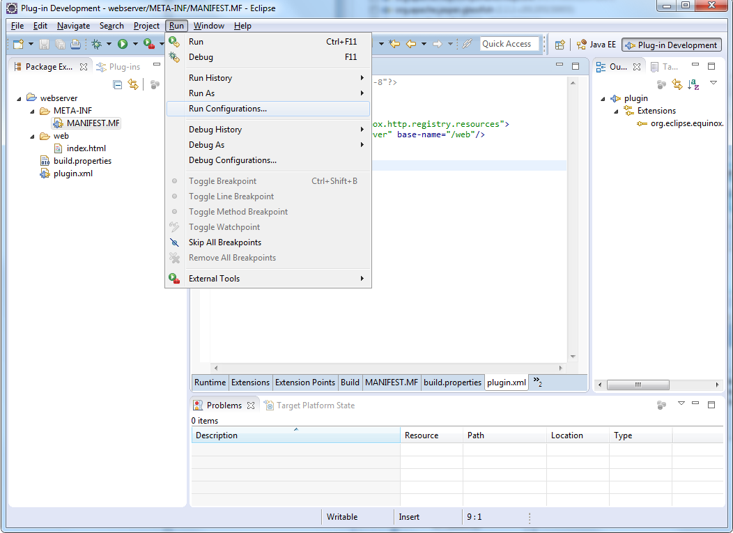The image size is (733, 533).
Task: Collapse the Extensions node in Outline
Action: tap(616, 111)
